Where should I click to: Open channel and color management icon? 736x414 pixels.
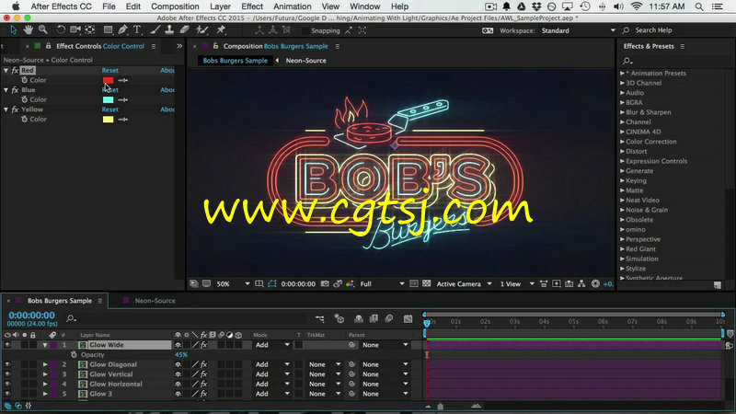351,284
